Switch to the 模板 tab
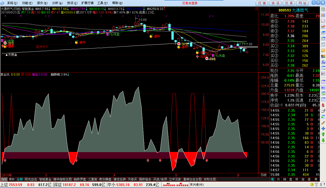Viewport: 326px width, 188px height. [12, 179]
